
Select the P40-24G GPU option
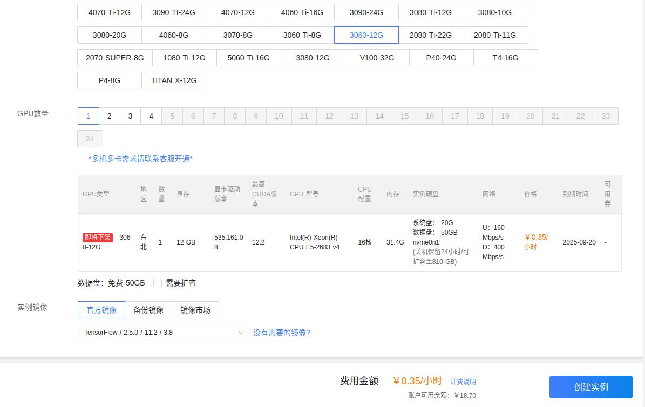[441, 58]
